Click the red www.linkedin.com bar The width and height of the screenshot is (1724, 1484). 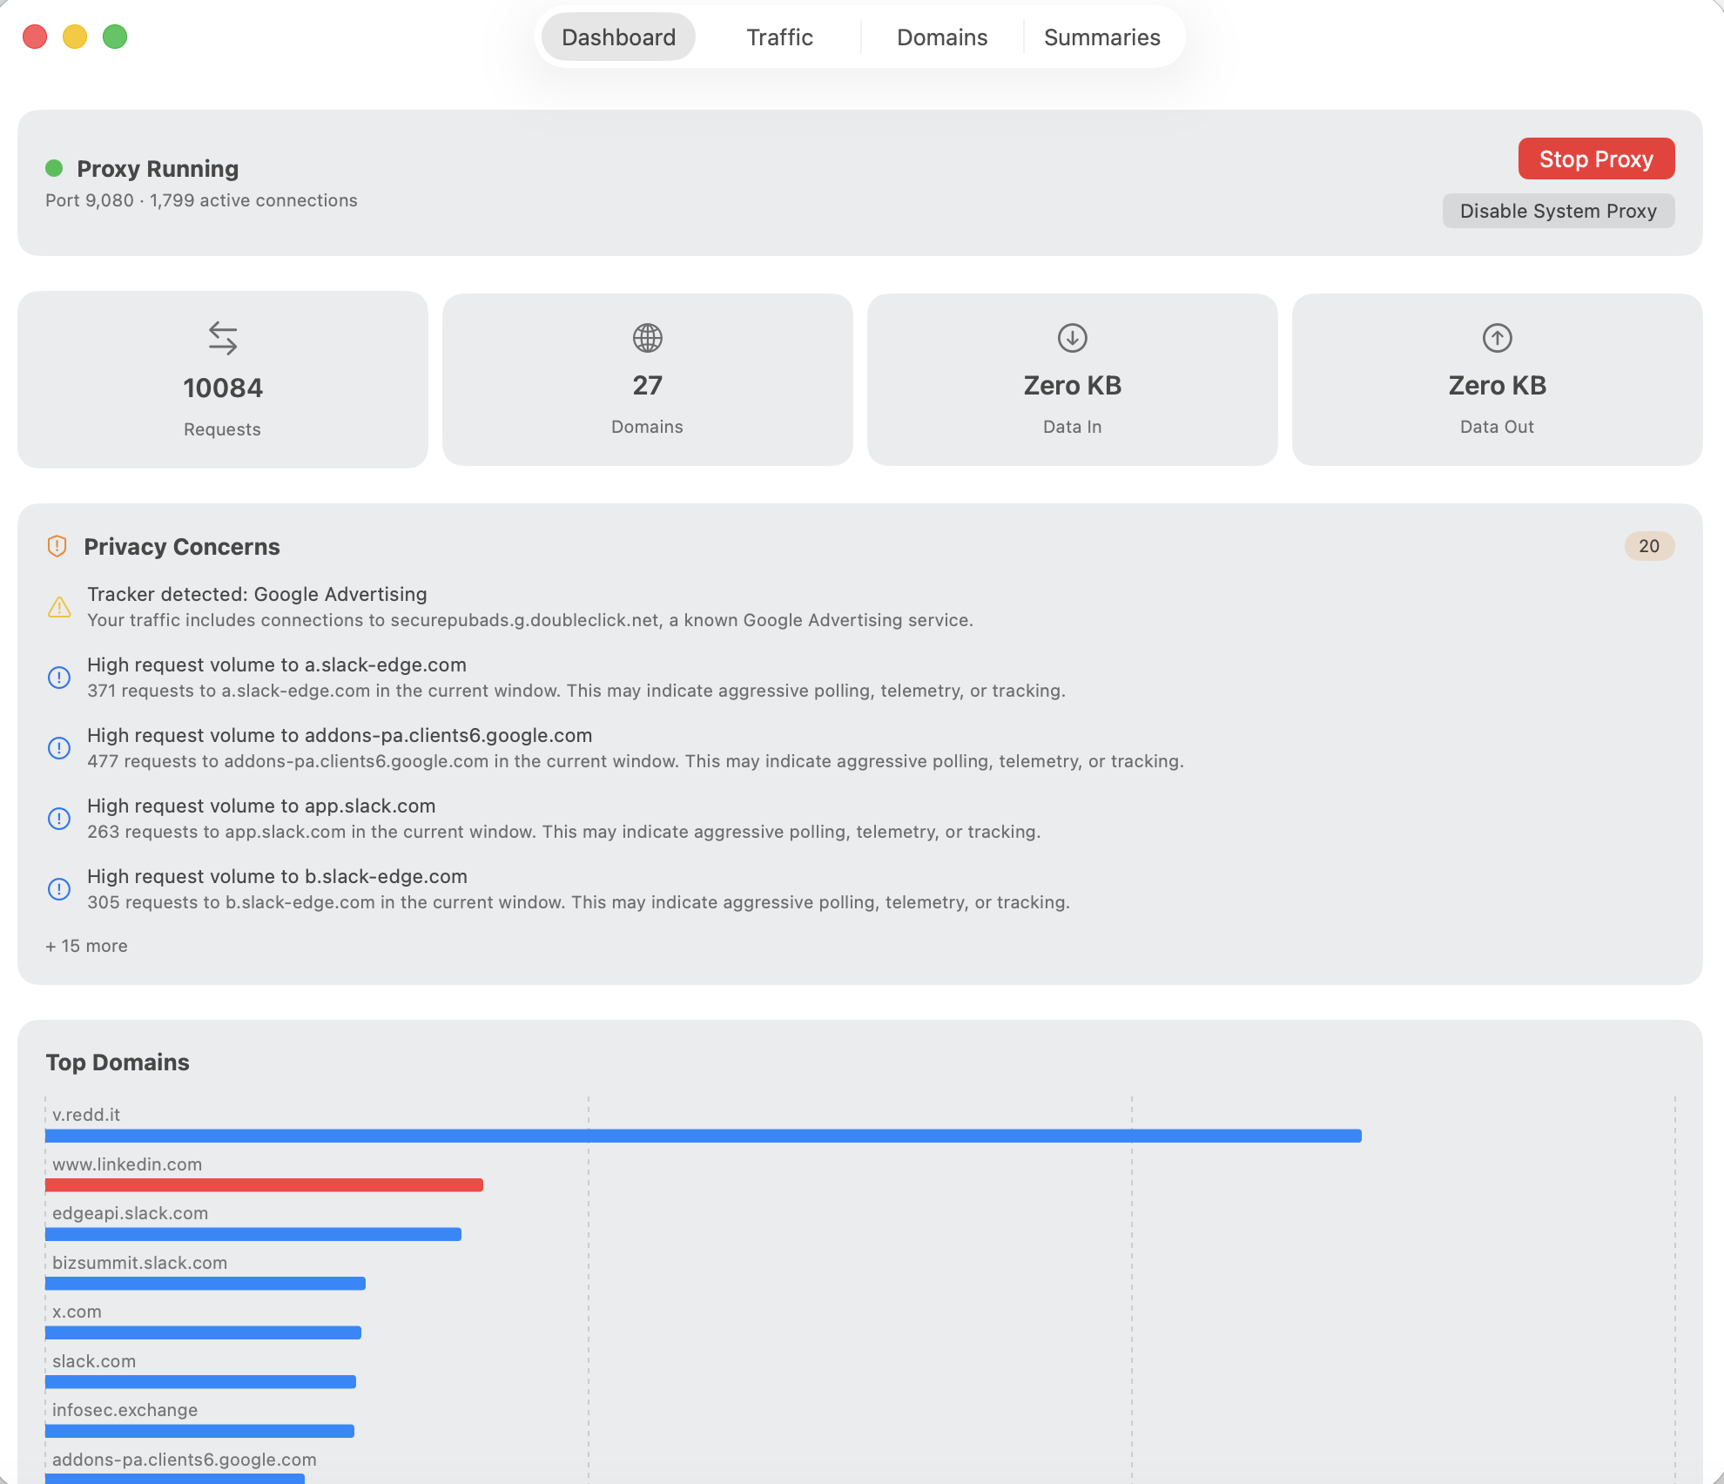pyautogui.click(x=264, y=1184)
